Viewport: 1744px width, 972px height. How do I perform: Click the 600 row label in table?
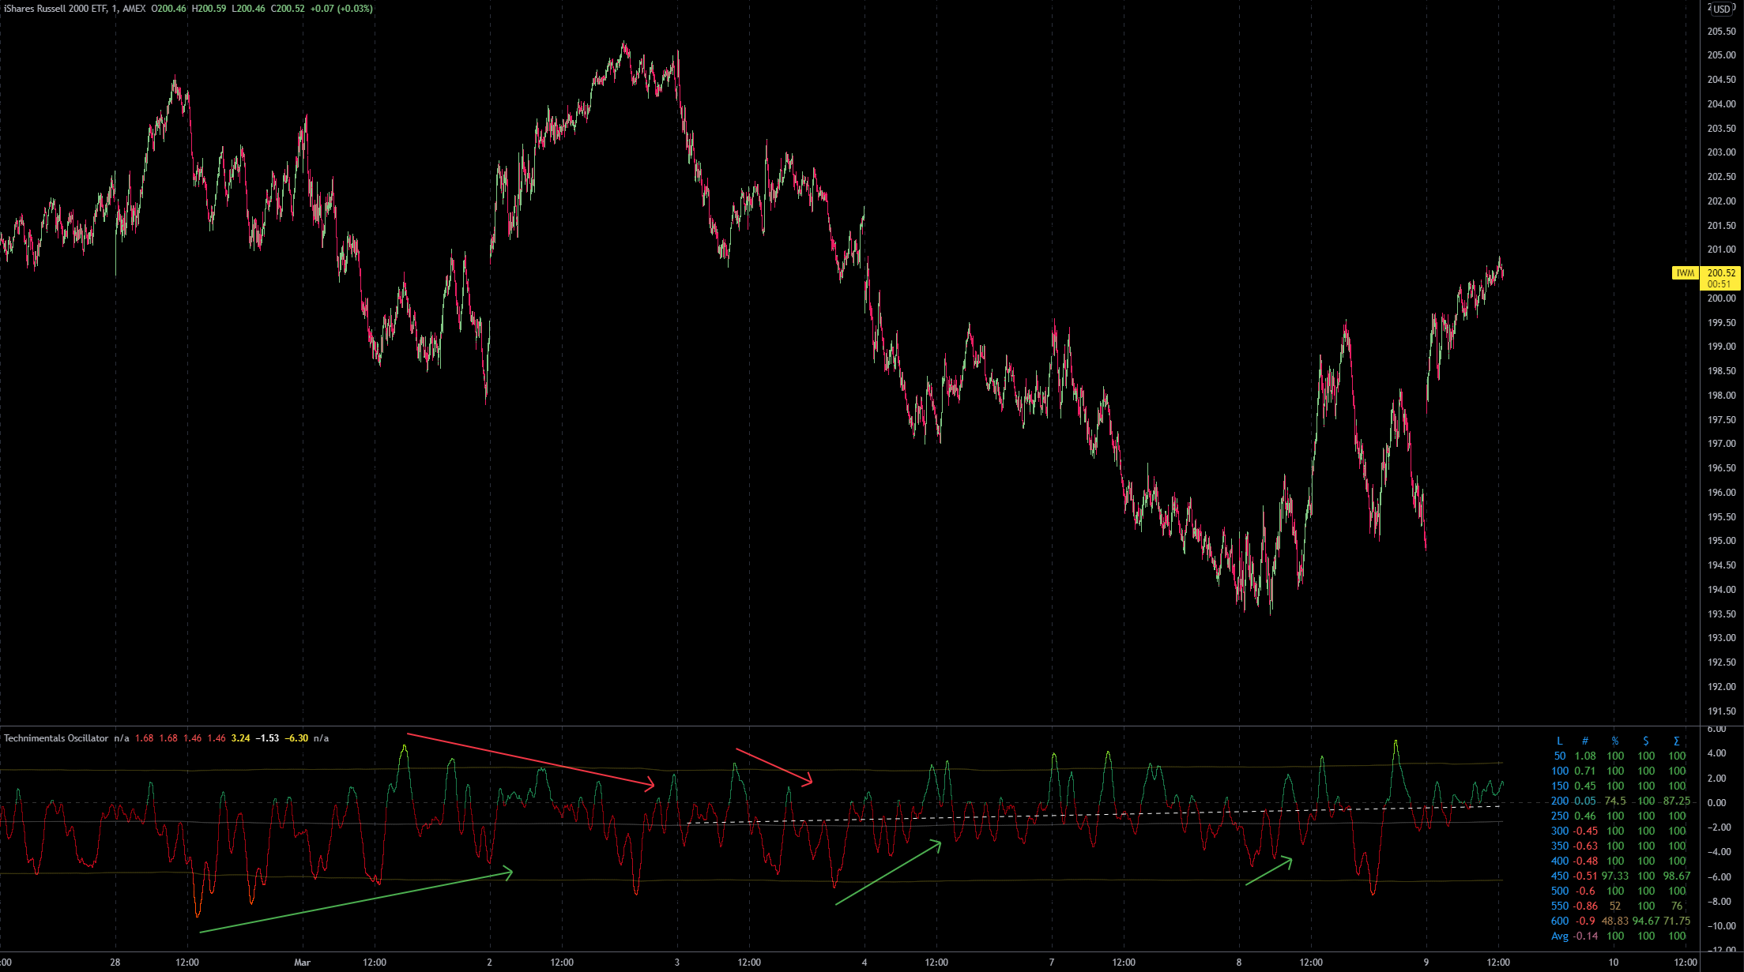click(1559, 921)
